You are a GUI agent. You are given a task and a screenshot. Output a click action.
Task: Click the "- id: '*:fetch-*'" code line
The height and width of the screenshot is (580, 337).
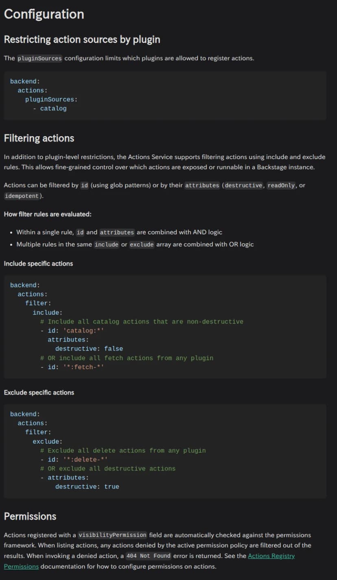point(72,367)
